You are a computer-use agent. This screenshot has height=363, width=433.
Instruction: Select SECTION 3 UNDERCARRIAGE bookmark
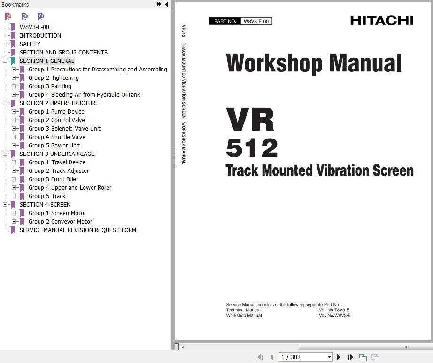pyautogui.click(x=57, y=154)
